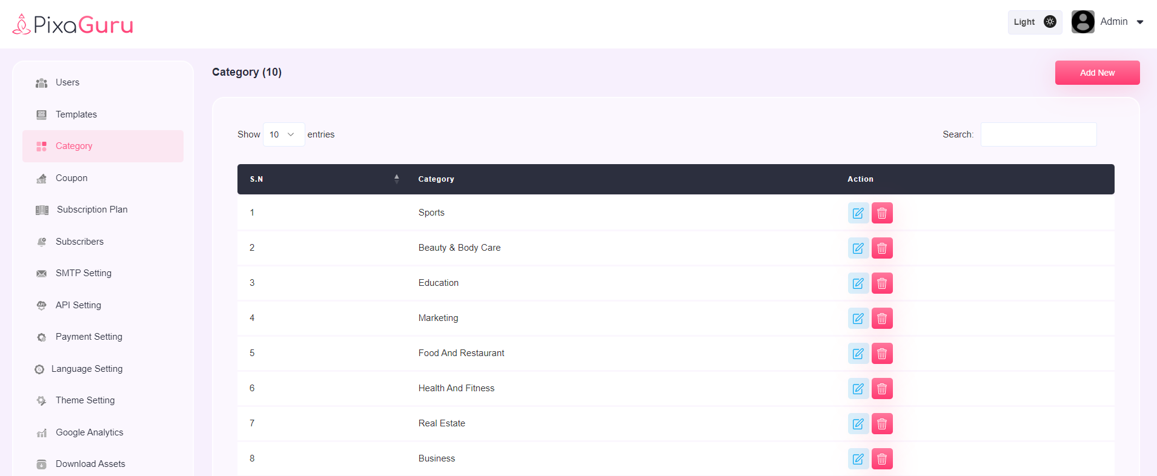
Task: Sort table by S.N column arrow
Action: coord(397,179)
